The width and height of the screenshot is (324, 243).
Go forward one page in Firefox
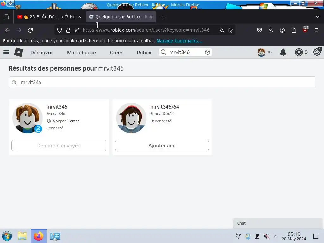click(x=19, y=30)
